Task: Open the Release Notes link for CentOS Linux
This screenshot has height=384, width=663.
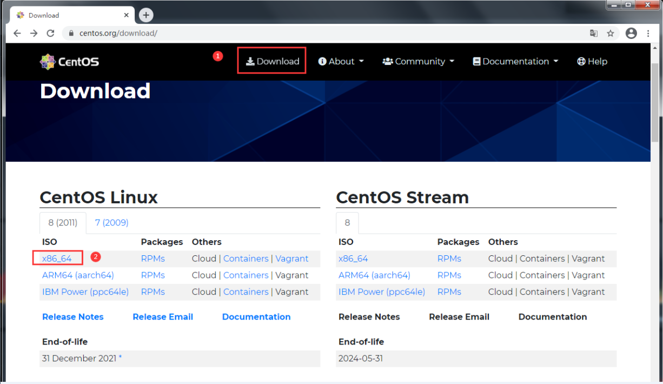Action: pos(72,317)
